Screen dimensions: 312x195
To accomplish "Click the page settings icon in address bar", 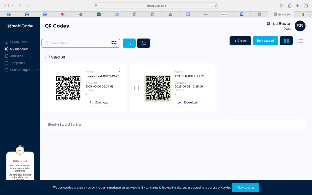I will pyautogui.click(x=96, y=6).
